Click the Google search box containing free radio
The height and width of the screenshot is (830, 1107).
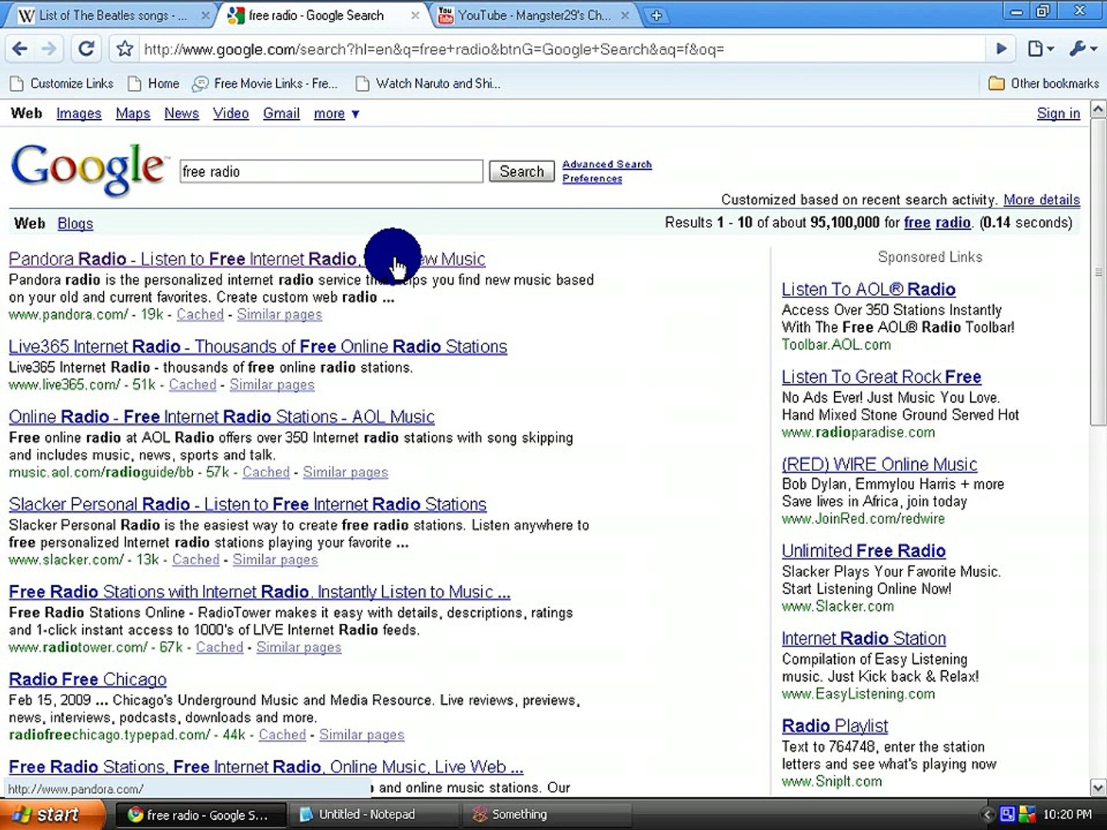331,171
